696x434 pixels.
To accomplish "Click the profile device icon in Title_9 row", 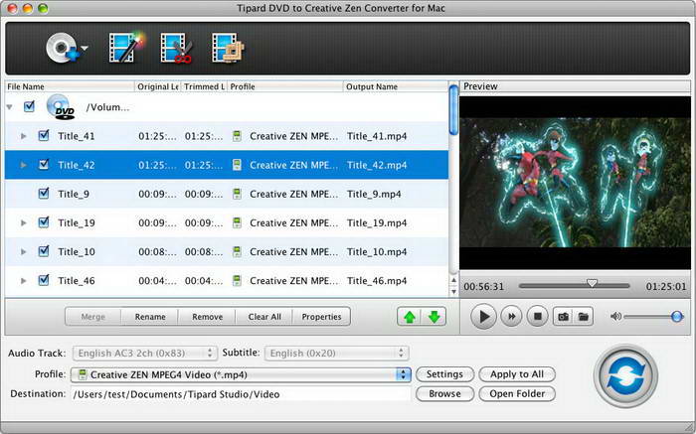I will [237, 194].
